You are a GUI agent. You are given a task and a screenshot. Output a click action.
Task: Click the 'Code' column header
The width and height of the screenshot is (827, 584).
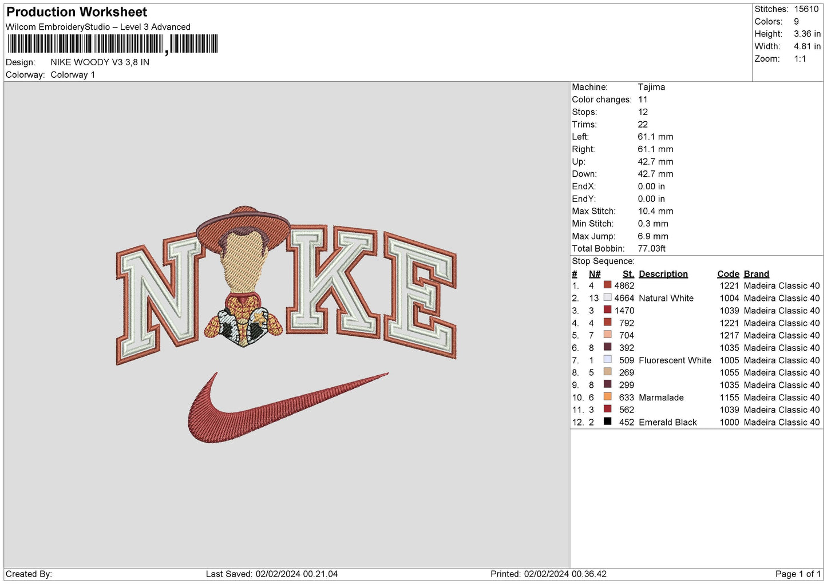coord(728,274)
